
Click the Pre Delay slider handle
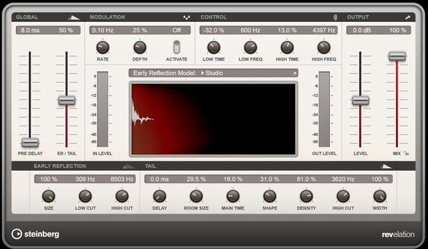tap(30, 142)
